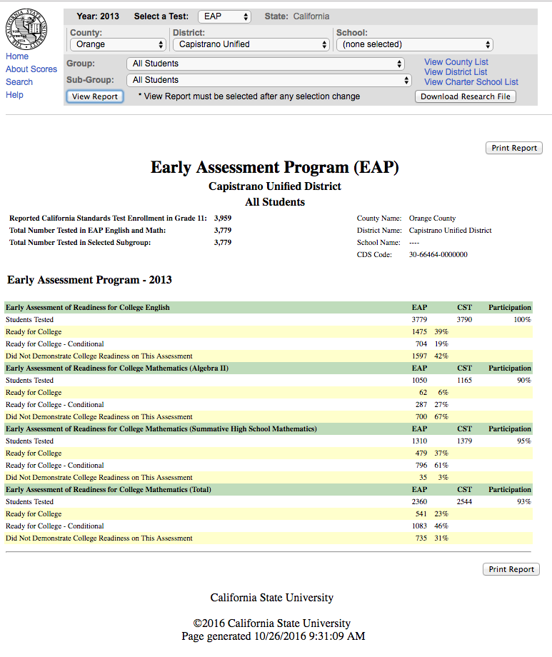Open the Search link in the sidebar
Image resolution: width=552 pixels, height=657 pixels.
coord(19,82)
